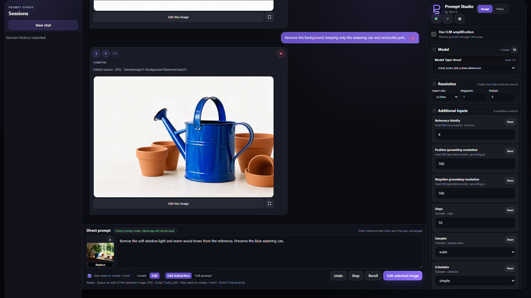Image resolution: width=531 pixels, height=298 pixels.
Task: Click the Steps input field showing 10
Action: 475,223
